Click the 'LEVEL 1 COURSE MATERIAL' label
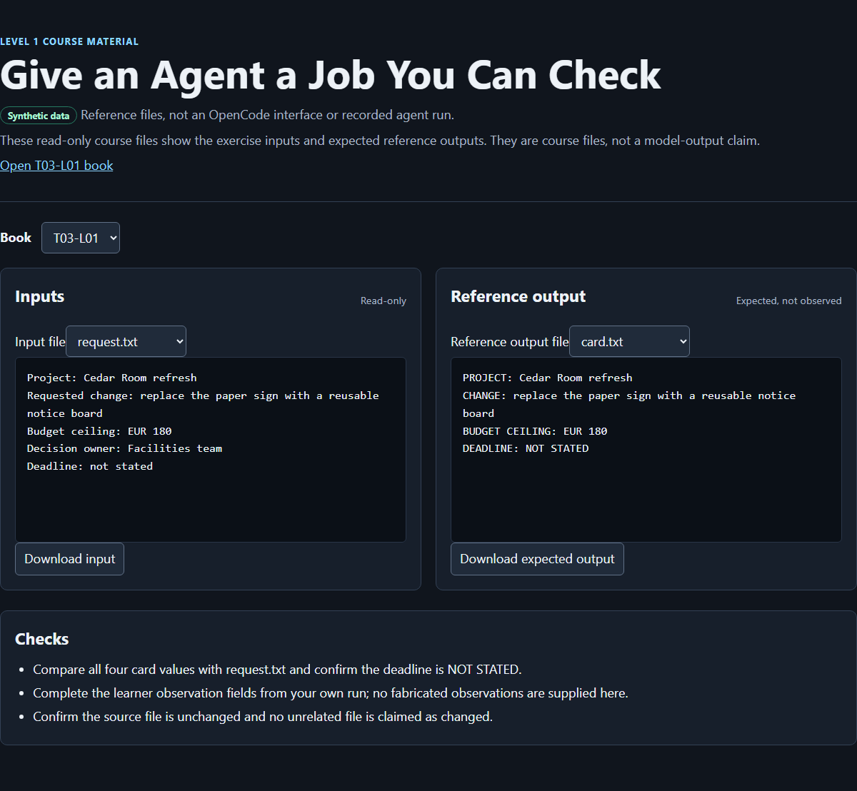Screen dimensions: 857x791 [69, 41]
